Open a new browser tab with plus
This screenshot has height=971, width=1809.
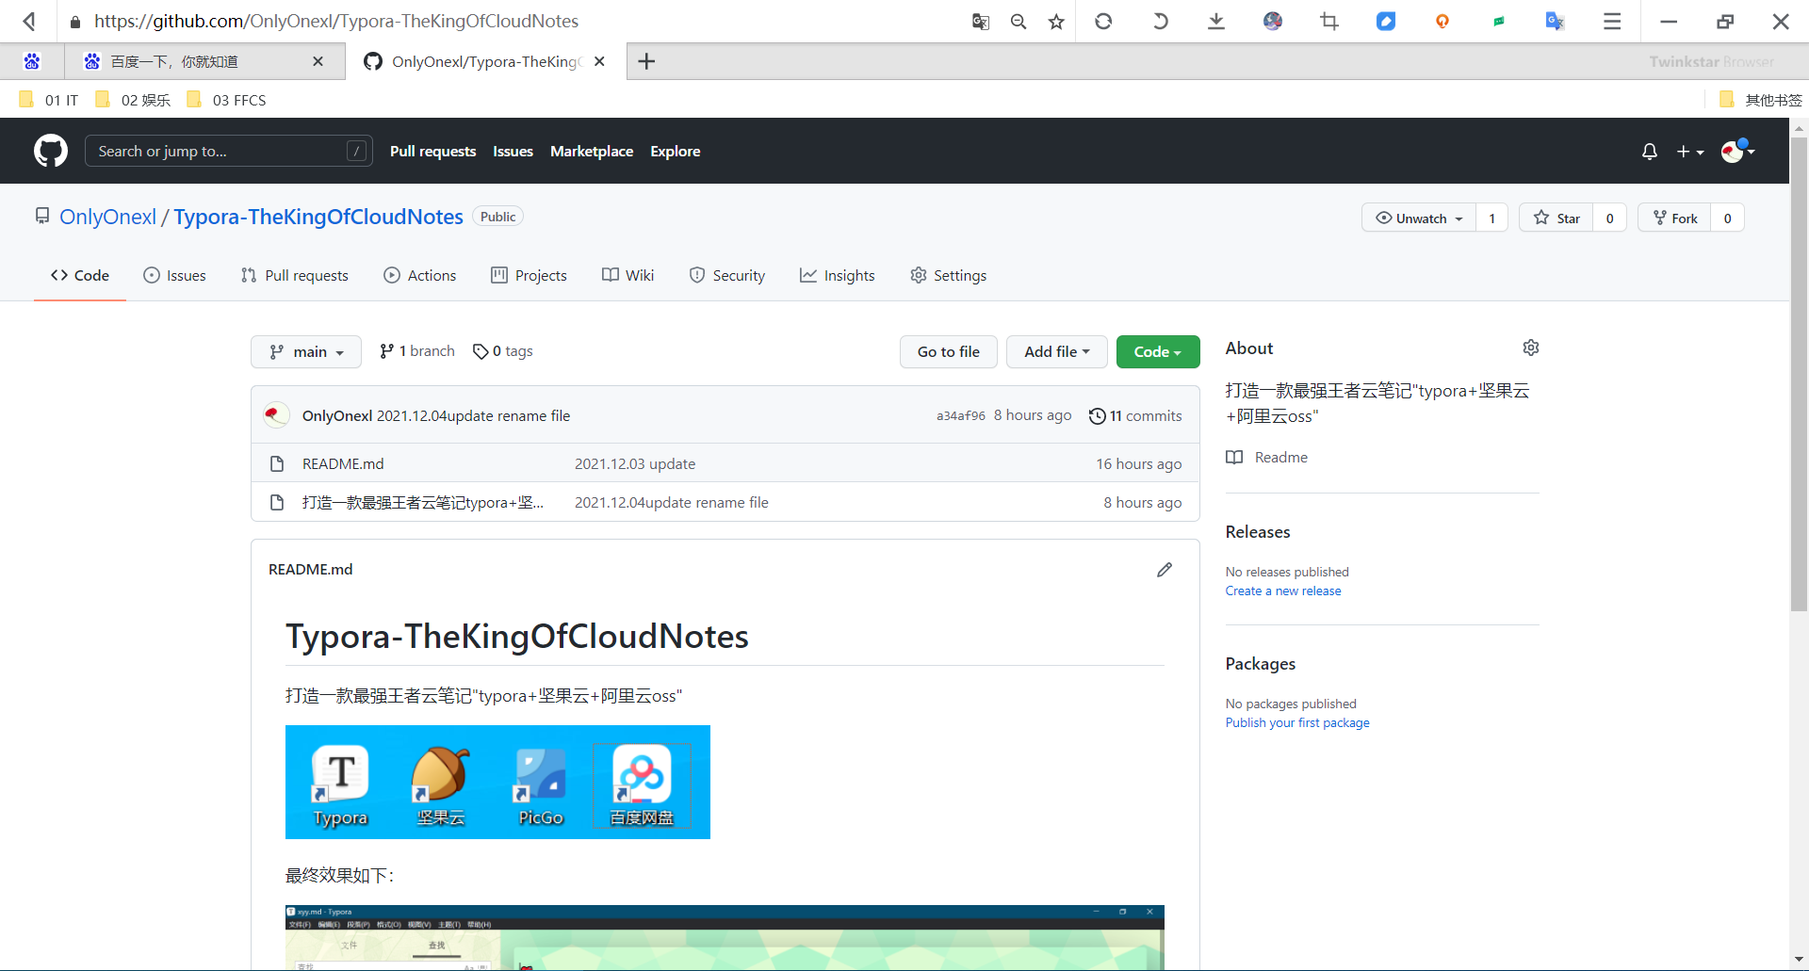coord(646,61)
